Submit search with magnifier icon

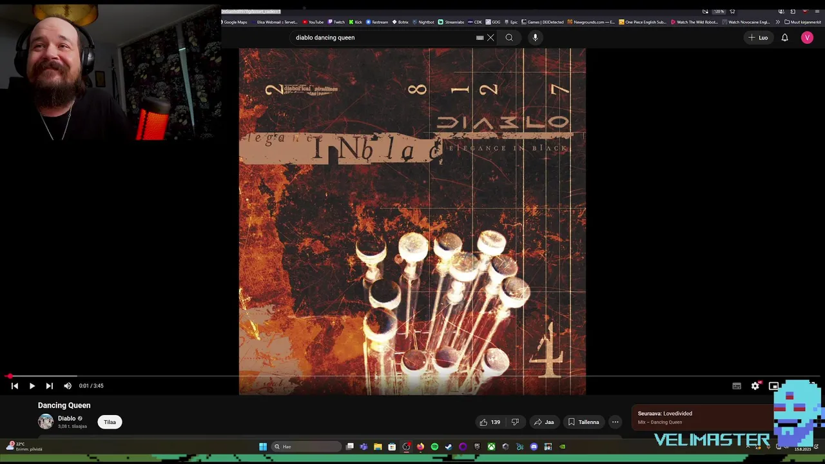pyautogui.click(x=509, y=37)
